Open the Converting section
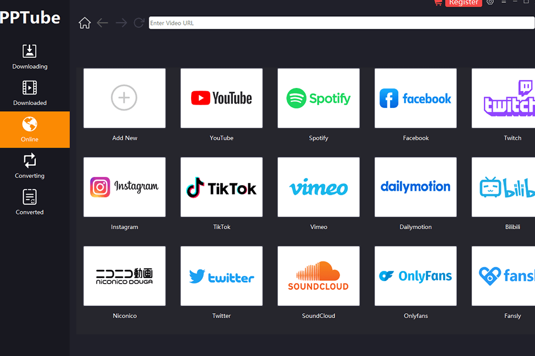Screen dimensions: 535x356 coord(30,166)
